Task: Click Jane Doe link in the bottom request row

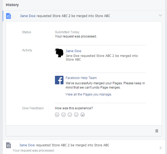Action: [x=27, y=145]
